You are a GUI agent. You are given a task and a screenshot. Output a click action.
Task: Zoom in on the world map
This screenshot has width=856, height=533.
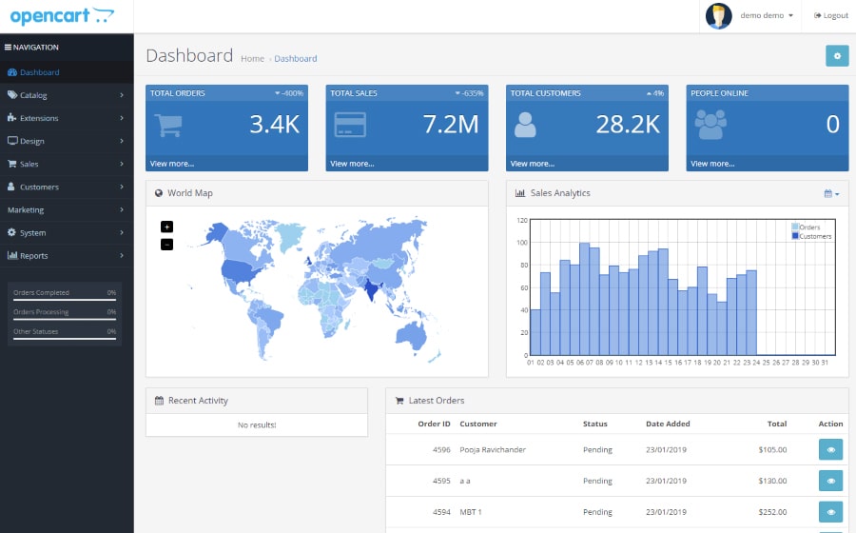[x=167, y=227]
